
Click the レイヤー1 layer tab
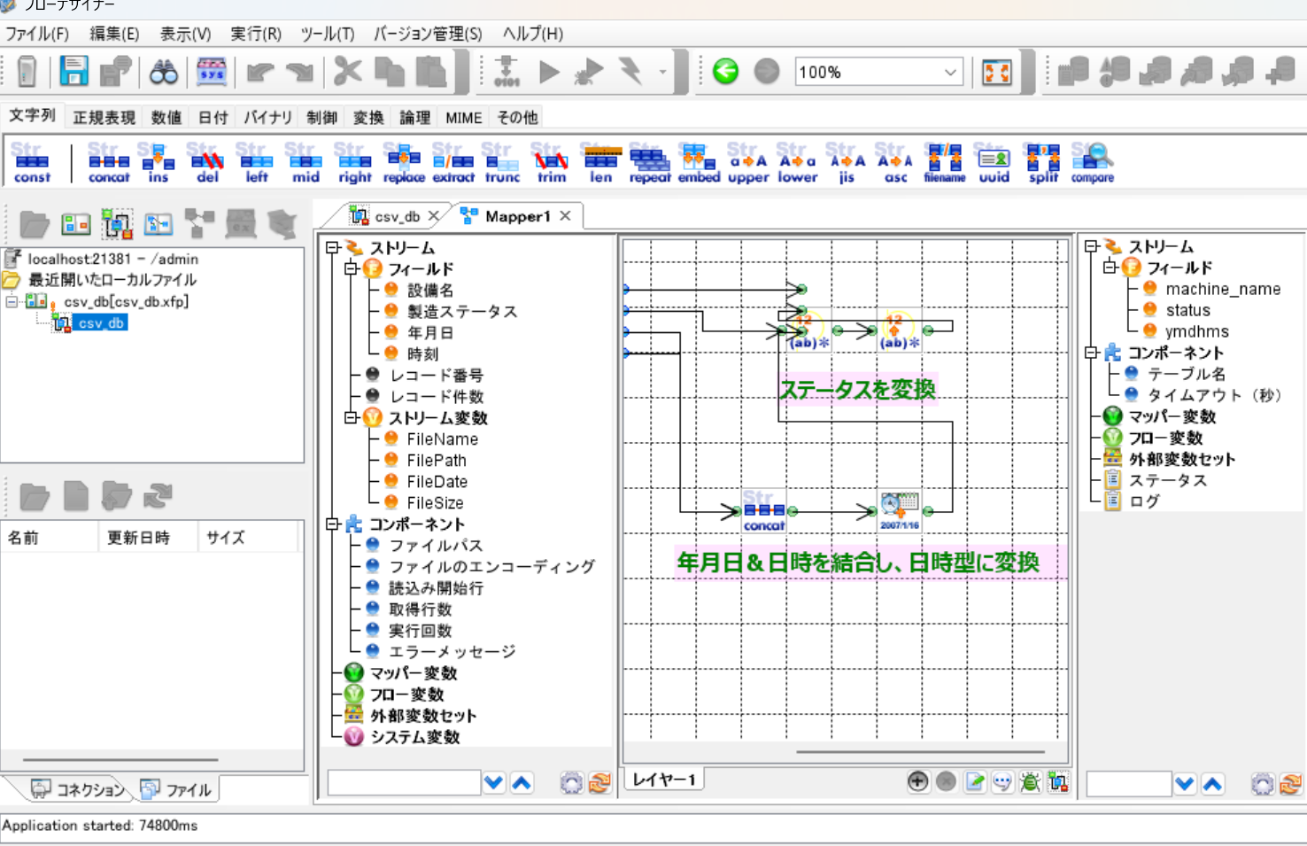[664, 780]
